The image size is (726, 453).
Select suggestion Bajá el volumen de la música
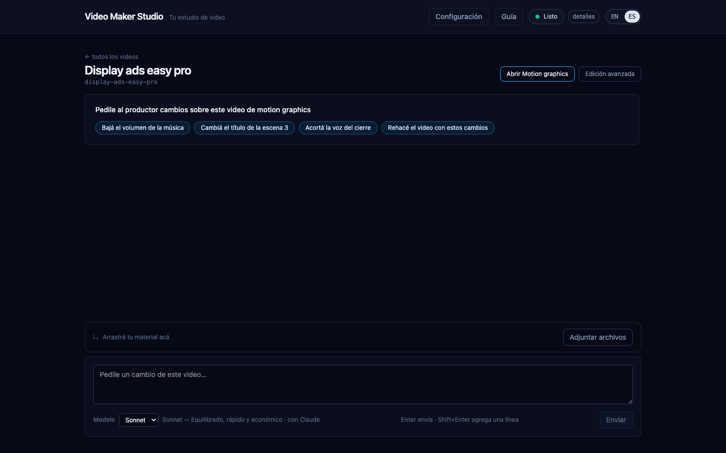pyautogui.click(x=143, y=128)
